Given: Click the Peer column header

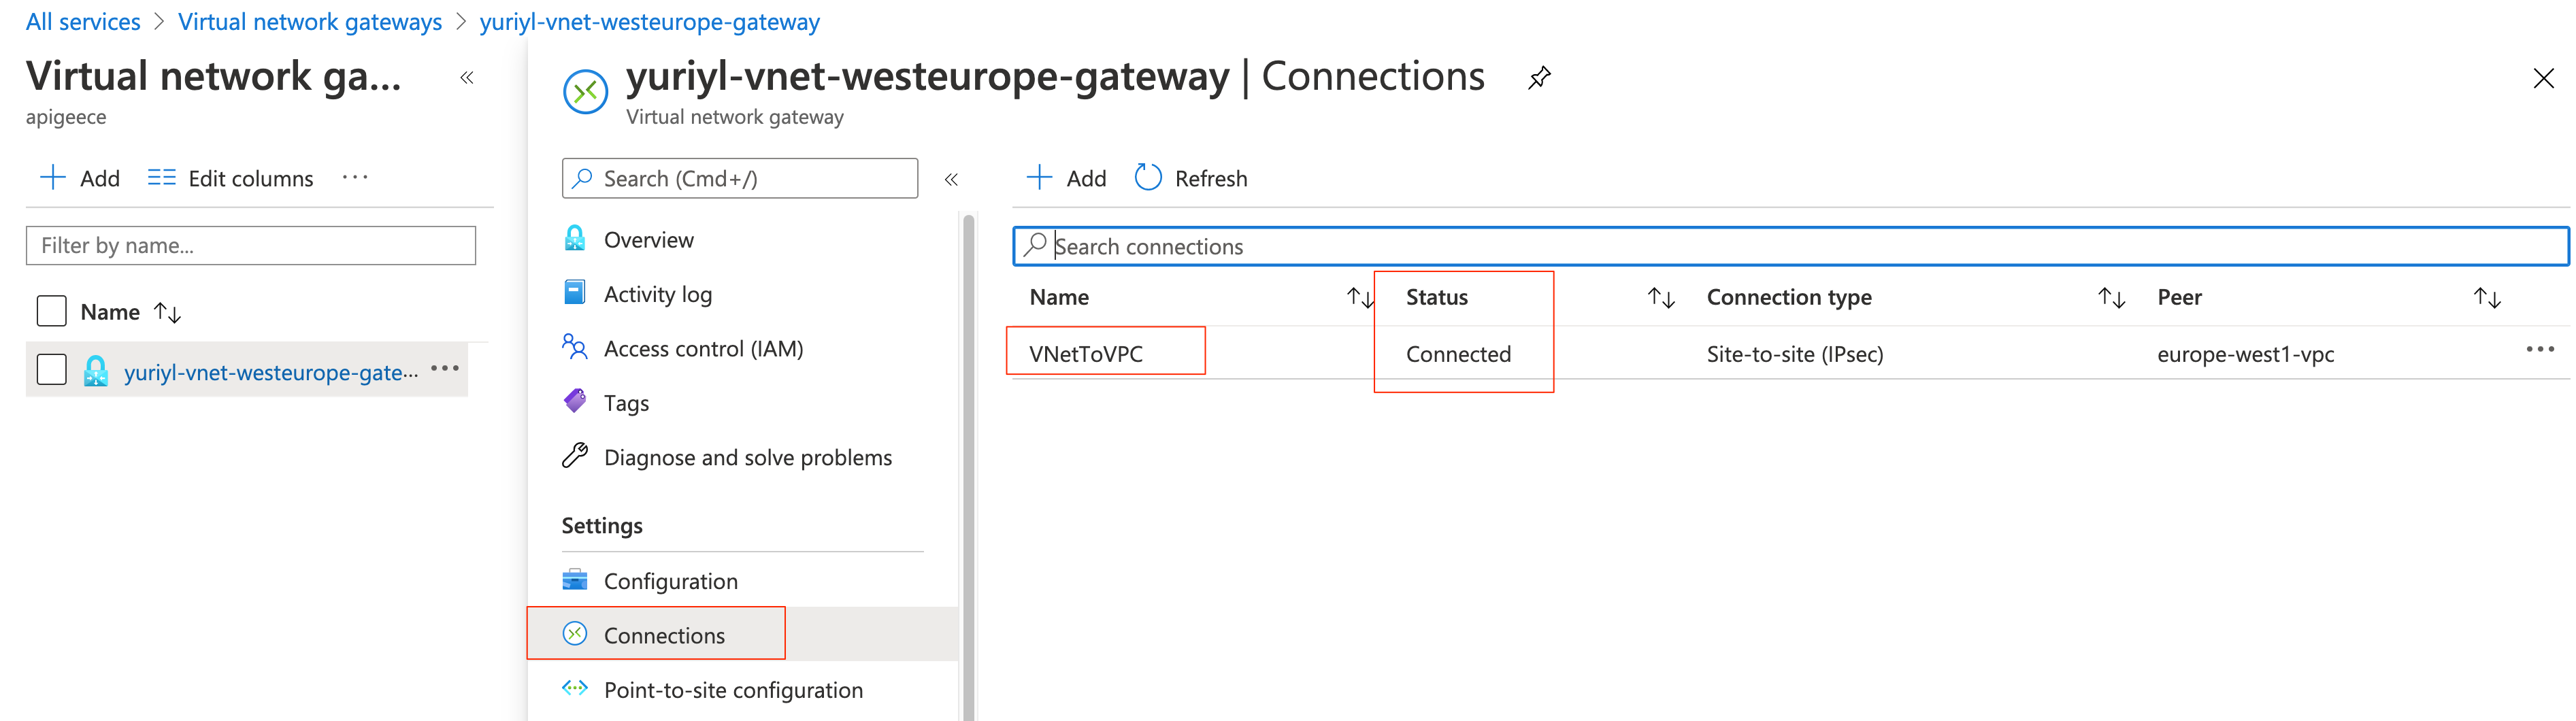Looking at the screenshot, I should click(x=2179, y=297).
